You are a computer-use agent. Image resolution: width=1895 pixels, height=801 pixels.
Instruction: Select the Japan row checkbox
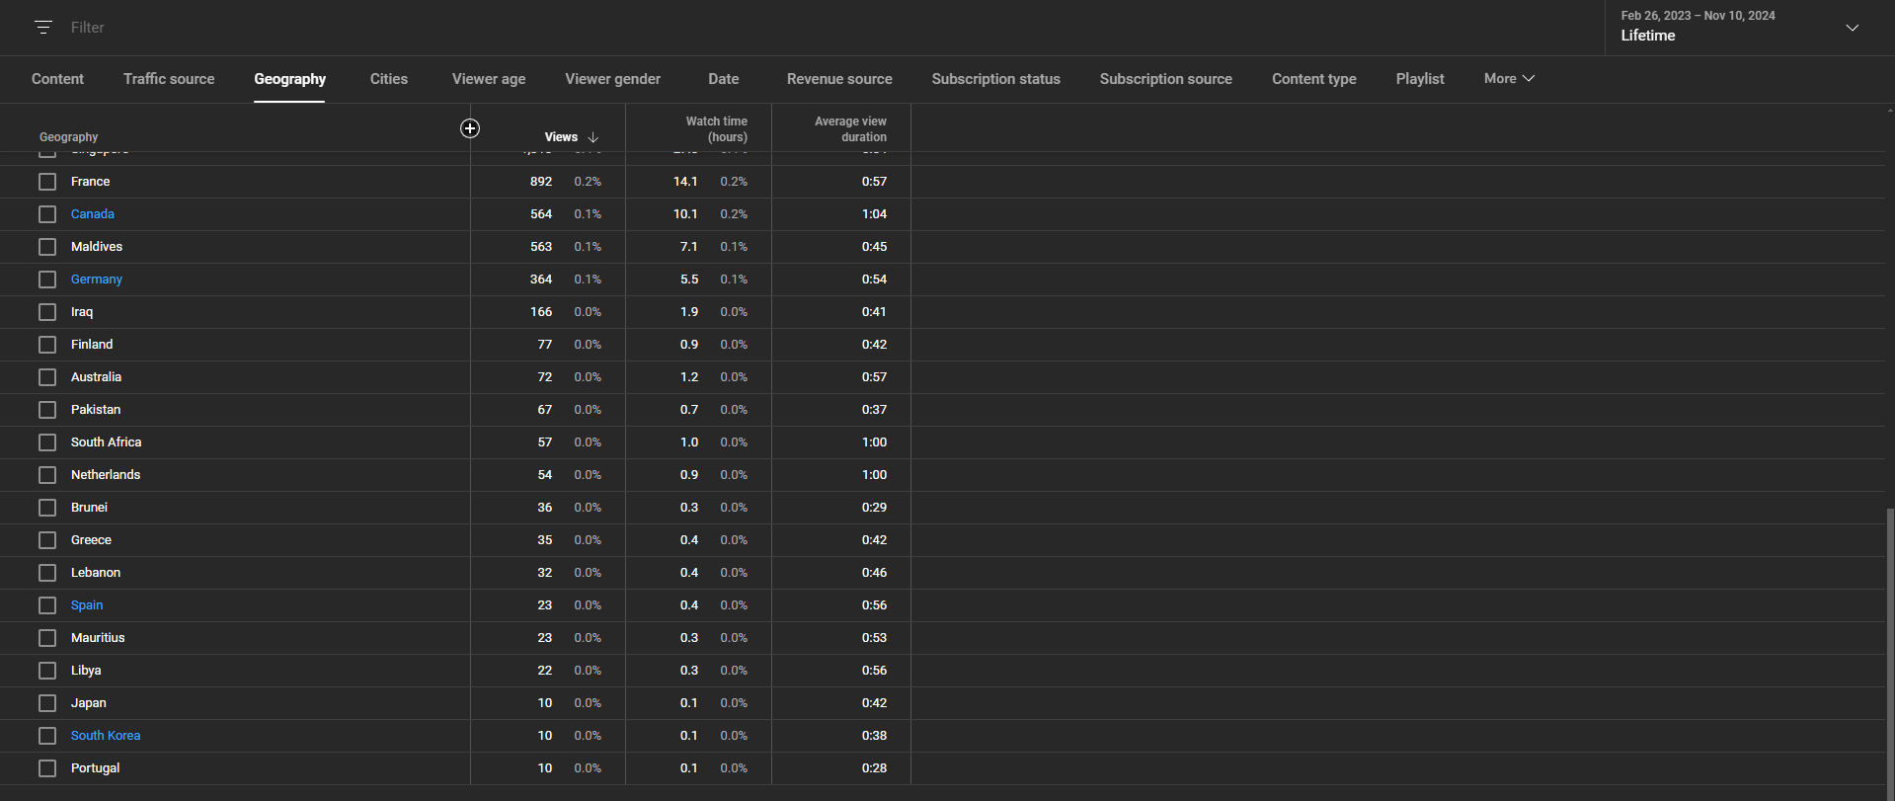[47, 703]
